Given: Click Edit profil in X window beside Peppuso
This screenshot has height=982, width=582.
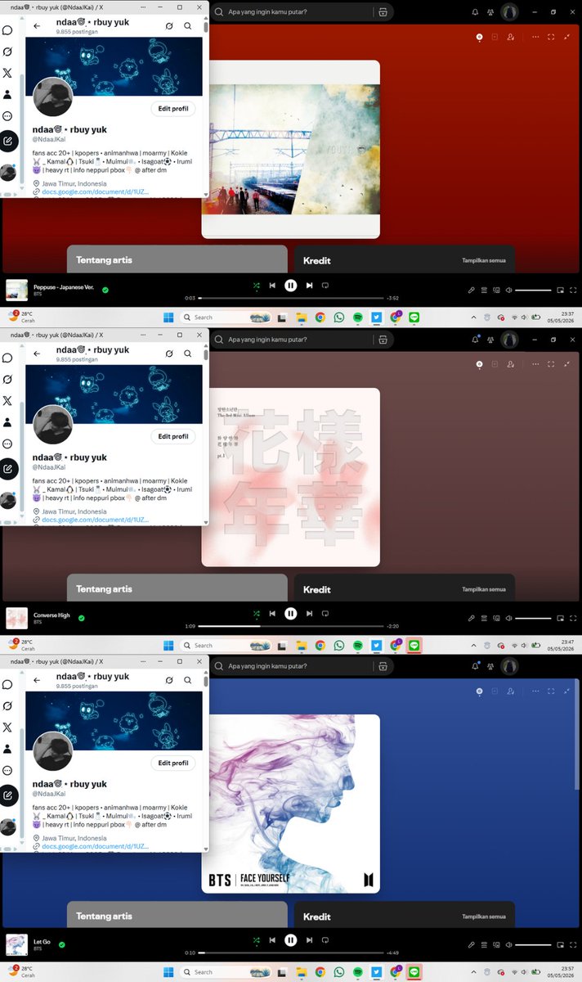Looking at the screenshot, I should (x=173, y=109).
